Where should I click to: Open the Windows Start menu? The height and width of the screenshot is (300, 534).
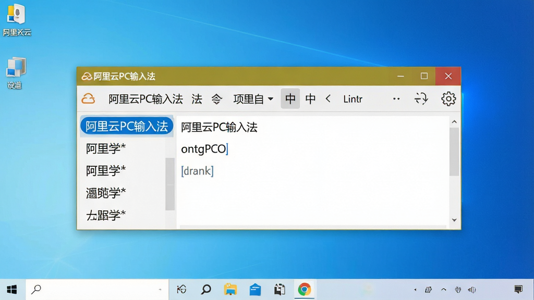(x=12, y=290)
